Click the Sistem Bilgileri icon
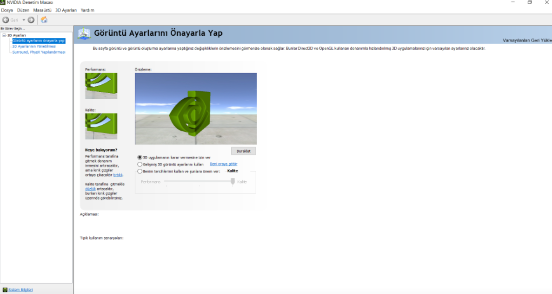Image resolution: width=552 pixels, height=294 pixels. click(x=5, y=290)
